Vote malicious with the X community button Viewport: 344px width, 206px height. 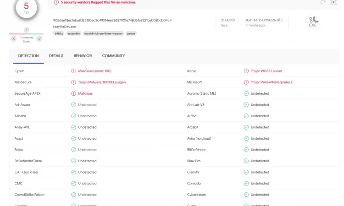tap(14, 39)
